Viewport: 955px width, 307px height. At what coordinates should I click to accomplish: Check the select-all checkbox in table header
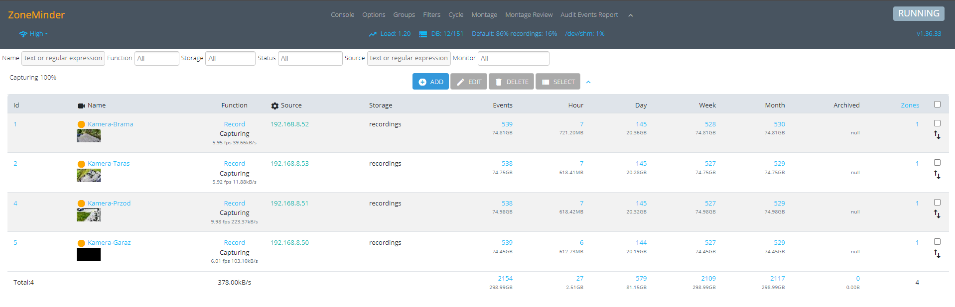pyautogui.click(x=937, y=104)
